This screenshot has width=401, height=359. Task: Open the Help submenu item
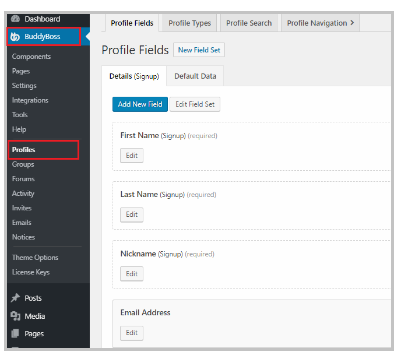[x=19, y=129]
